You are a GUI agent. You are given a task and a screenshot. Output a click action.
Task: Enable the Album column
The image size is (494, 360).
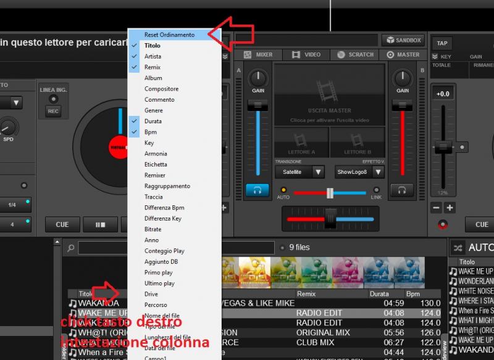[x=175, y=78]
